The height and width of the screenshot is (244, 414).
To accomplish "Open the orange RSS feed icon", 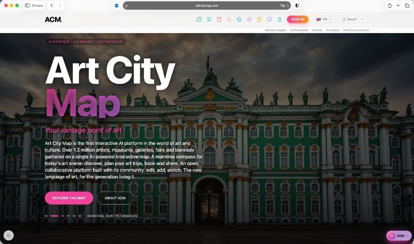I will coord(229,19).
